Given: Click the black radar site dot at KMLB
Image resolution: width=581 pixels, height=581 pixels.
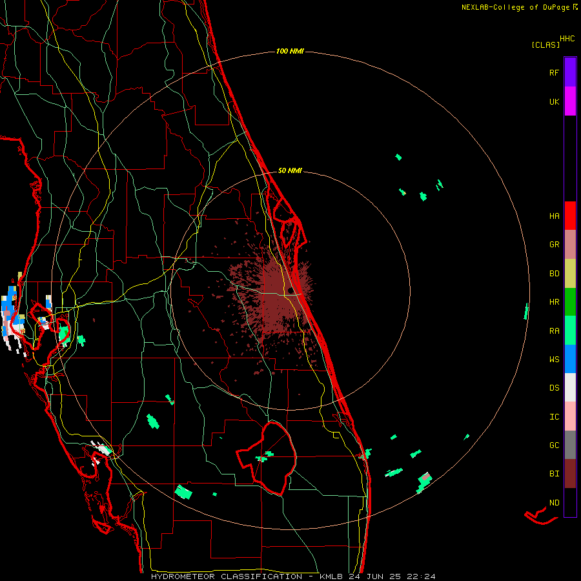Looking at the screenshot, I should tap(290, 290).
